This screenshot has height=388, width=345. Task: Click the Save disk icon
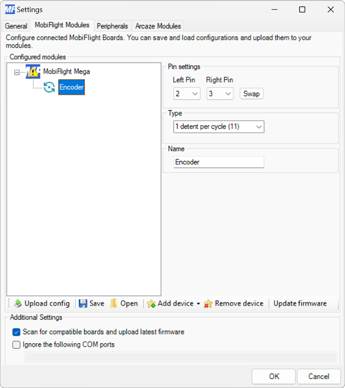click(82, 303)
